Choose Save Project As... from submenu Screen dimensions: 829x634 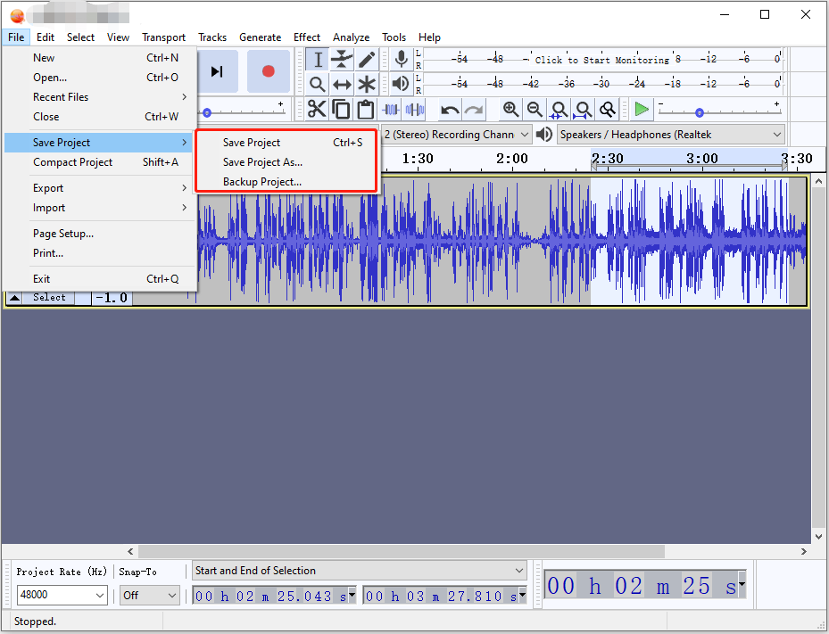pyautogui.click(x=262, y=162)
